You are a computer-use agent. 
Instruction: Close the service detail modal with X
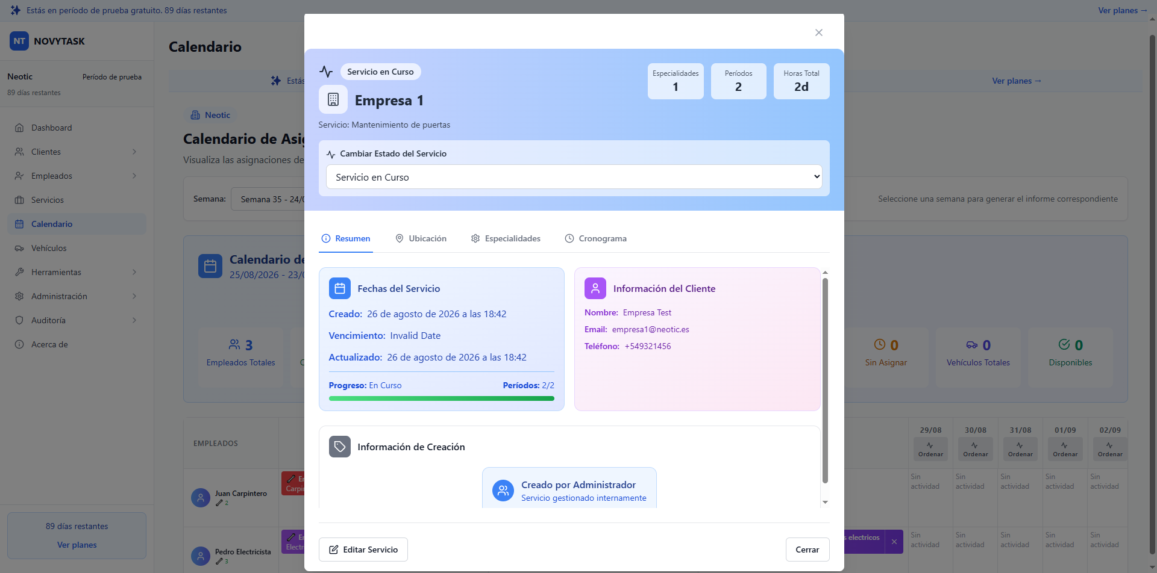click(x=818, y=33)
